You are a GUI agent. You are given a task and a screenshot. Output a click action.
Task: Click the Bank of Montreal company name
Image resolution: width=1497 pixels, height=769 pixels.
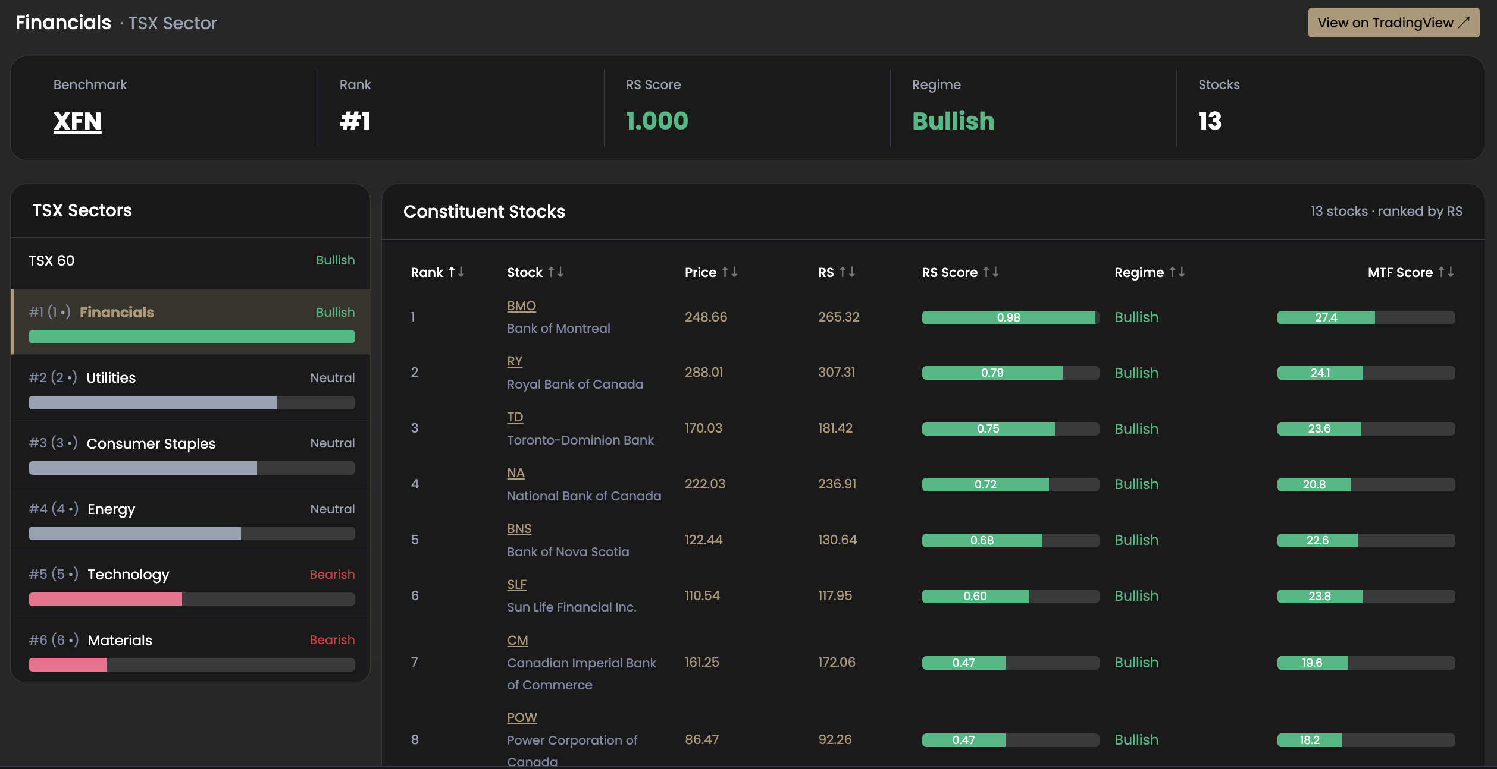559,329
